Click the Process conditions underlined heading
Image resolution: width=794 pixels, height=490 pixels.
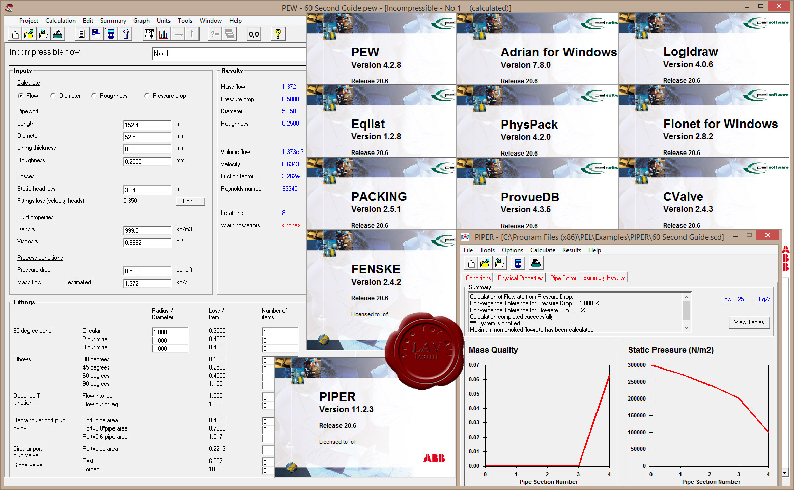[40, 258]
